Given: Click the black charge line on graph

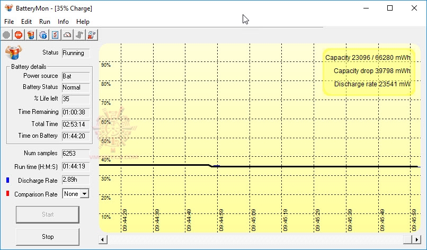Looking at the screenshot, I should (x=259, y=166).
